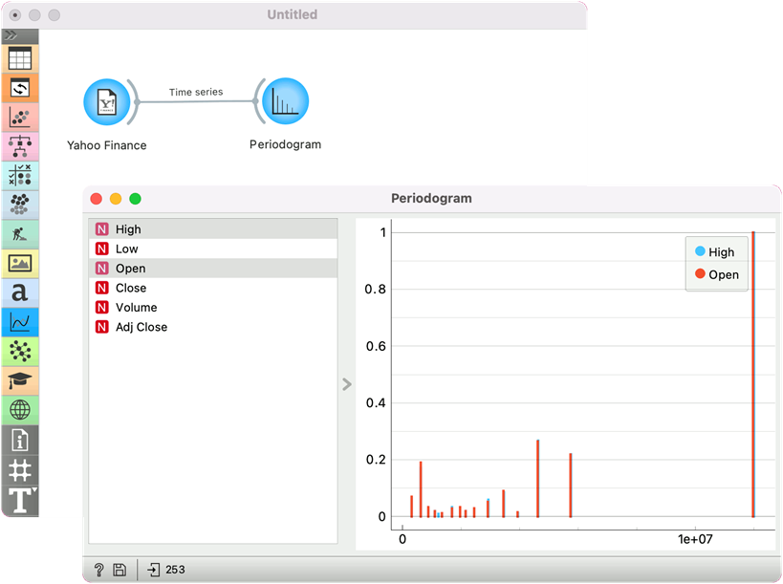Select the Text annotation T tool
Image resolution: width=783 pixels, height=584 pixels.
click(x=20, y=501)
